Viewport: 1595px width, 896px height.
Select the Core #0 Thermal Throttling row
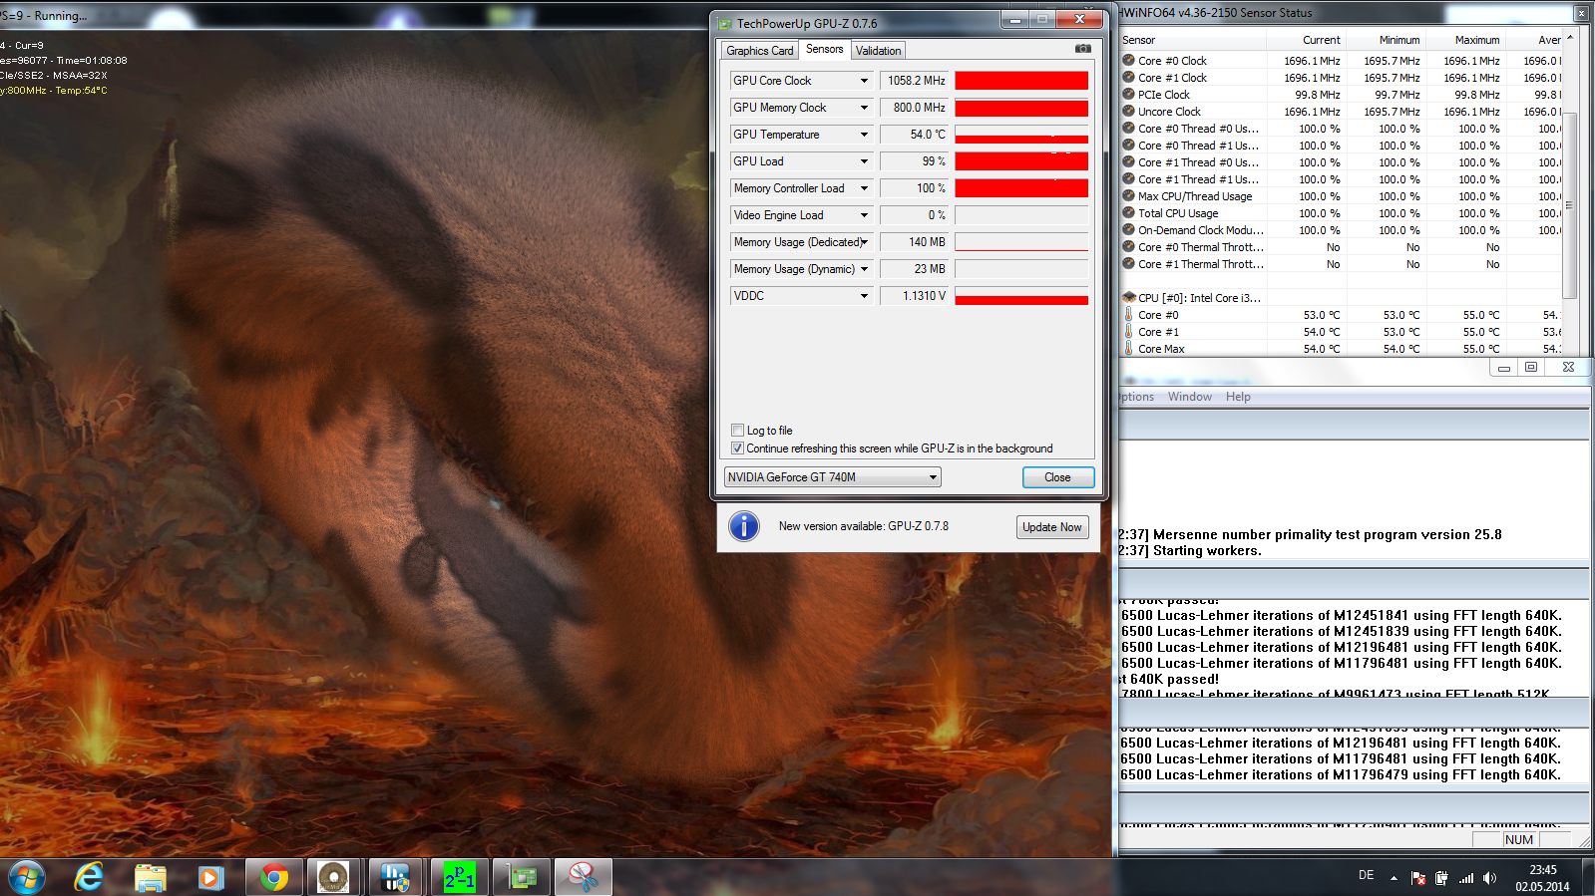(x=1340, y=247)
